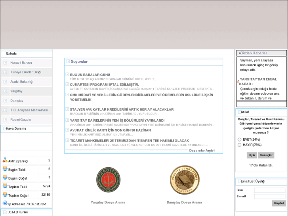288x216 pixels.
Task: Click arrow icon beside Yargıtay sidebar link
Action: (x=5, y=91)
